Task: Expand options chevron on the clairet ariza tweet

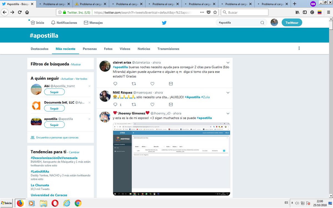Action: [228, 62]
